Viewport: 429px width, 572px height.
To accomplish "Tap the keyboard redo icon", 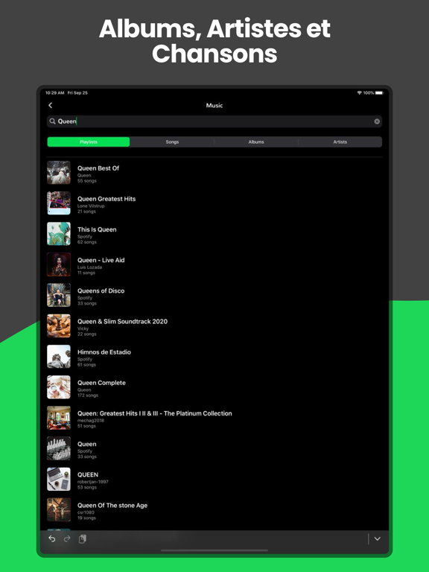I will click(67, 538).
